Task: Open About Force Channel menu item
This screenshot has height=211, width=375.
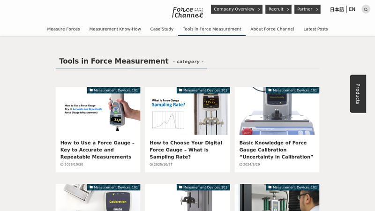Action: (272, 29)
